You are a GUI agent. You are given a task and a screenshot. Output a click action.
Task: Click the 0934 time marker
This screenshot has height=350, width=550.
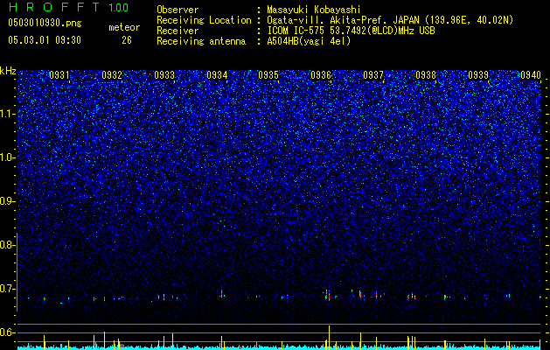pyautogui.click(x=217, y=74)
